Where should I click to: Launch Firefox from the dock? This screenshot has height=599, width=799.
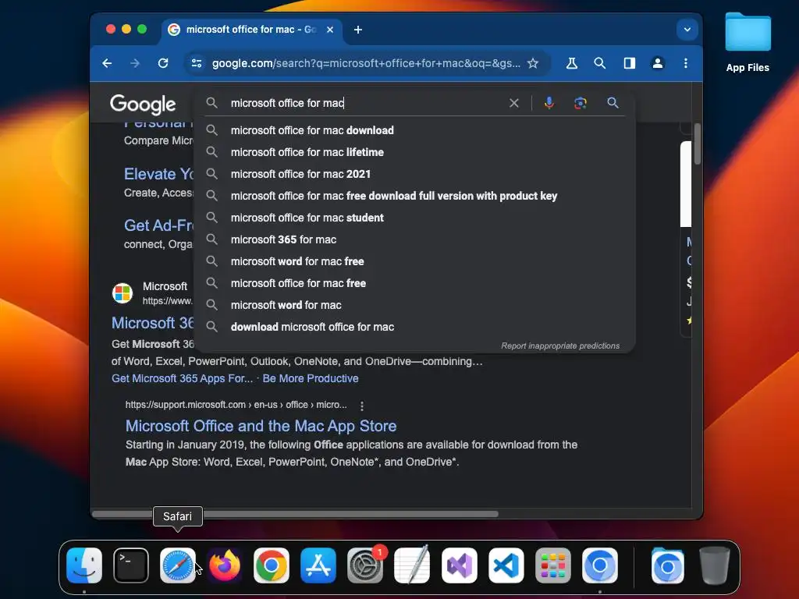pos(225,565)
